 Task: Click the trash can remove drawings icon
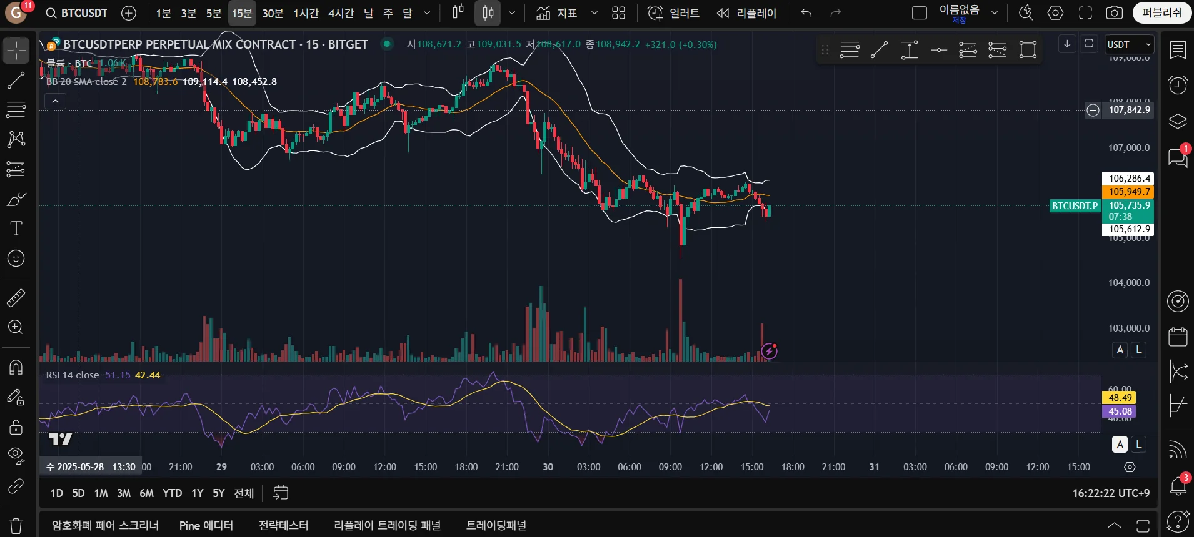(x=16, y=526)
